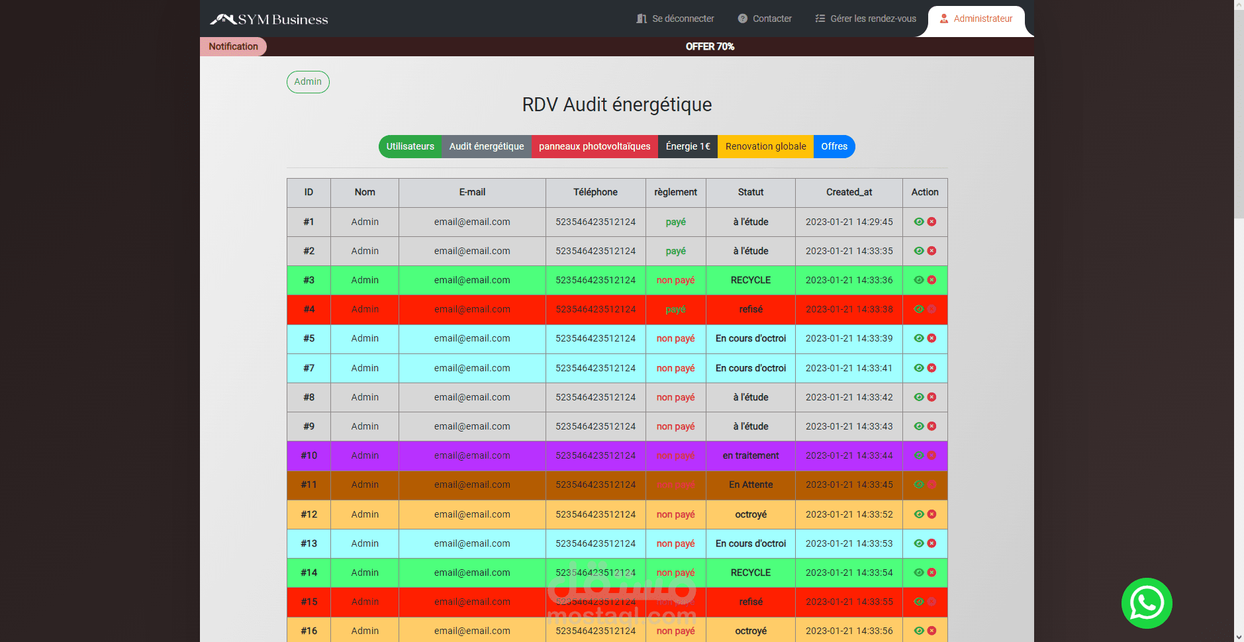Switch to Audit énergétique tab
This screenshot has height=642, width=1244.
click(x=487, y=146)
